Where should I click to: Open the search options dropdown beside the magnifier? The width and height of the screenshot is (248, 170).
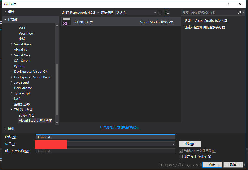(243, 12)
